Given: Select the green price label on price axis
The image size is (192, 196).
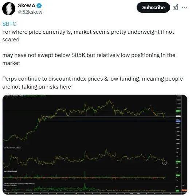Looking at the screenshot, I should (178, 111).
